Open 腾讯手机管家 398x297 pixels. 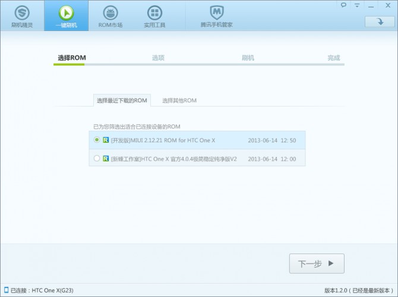[216, 15]
